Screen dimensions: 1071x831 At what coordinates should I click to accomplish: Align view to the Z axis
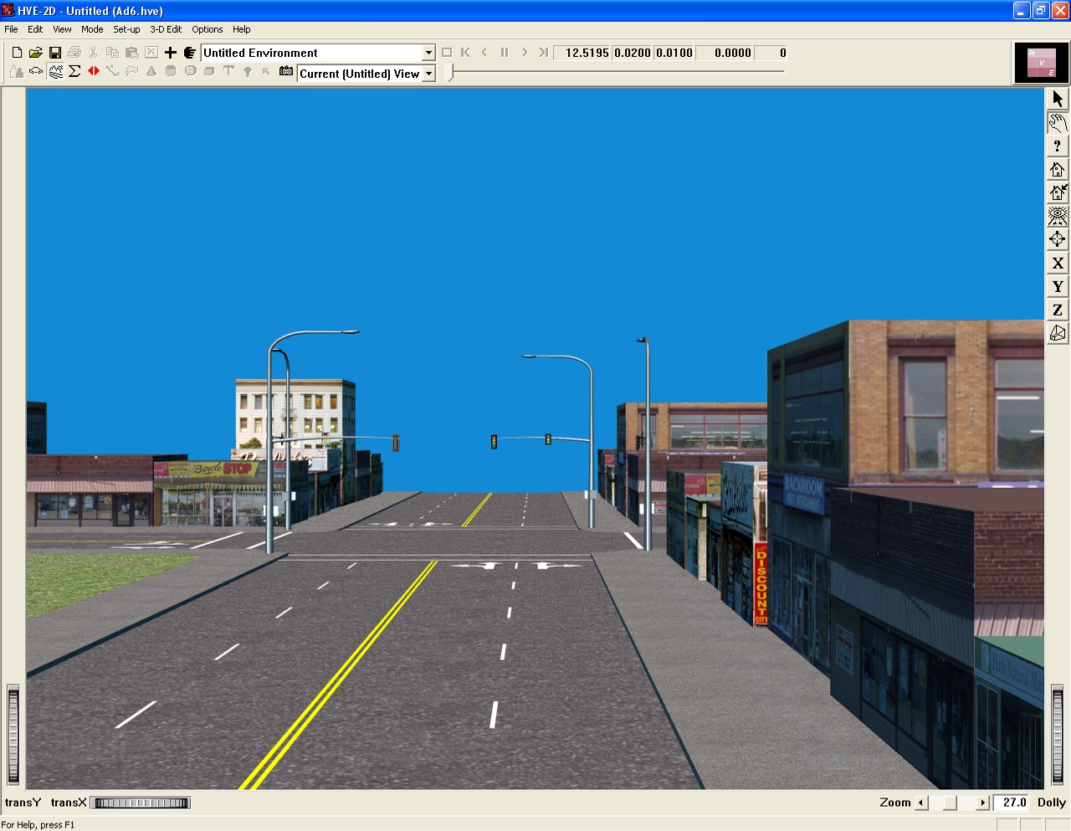[1058, 310]
